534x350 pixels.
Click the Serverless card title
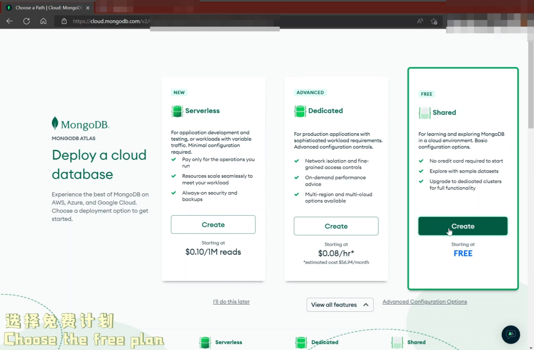pos(202,111)
